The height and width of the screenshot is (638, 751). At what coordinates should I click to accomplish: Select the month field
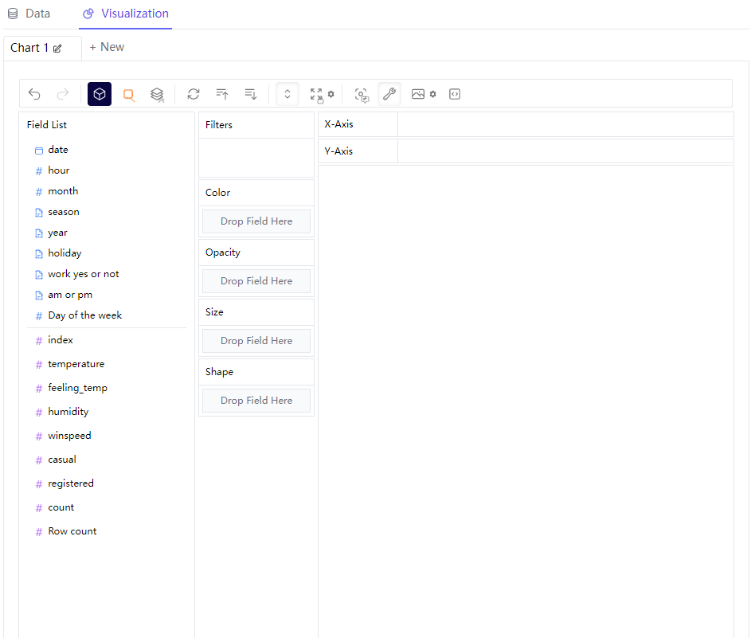(x=63, y=190)
